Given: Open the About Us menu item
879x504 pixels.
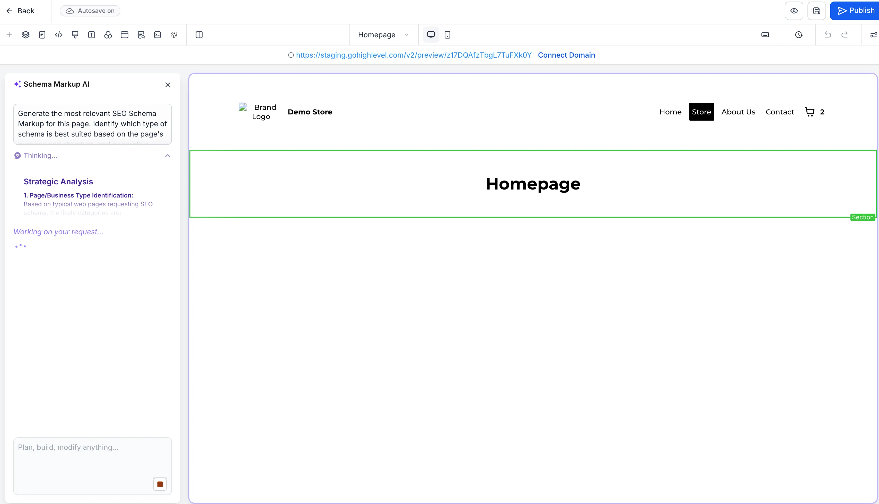Looking at the screenshot, I should (x=739, y=111).
